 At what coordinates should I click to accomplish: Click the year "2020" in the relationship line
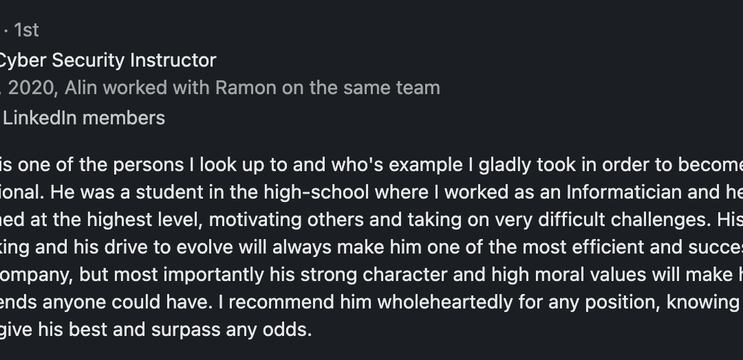coord(31,88)
